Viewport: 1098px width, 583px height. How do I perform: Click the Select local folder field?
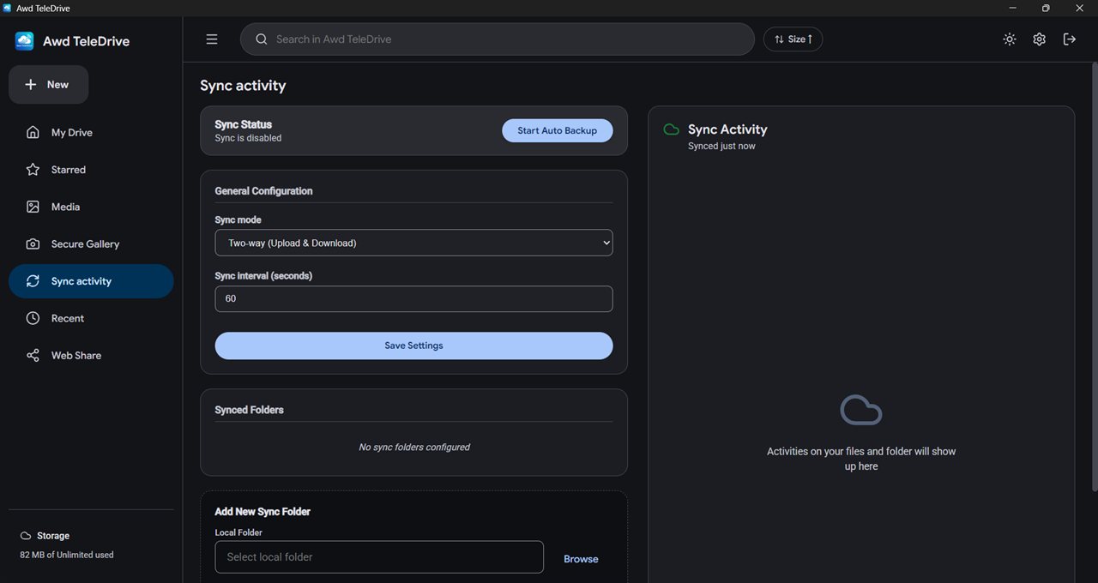coord(379,556)
